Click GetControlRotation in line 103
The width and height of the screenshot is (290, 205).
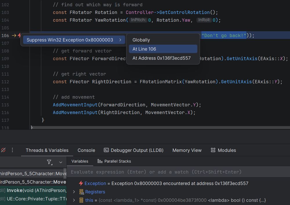[x=184, y=12]
